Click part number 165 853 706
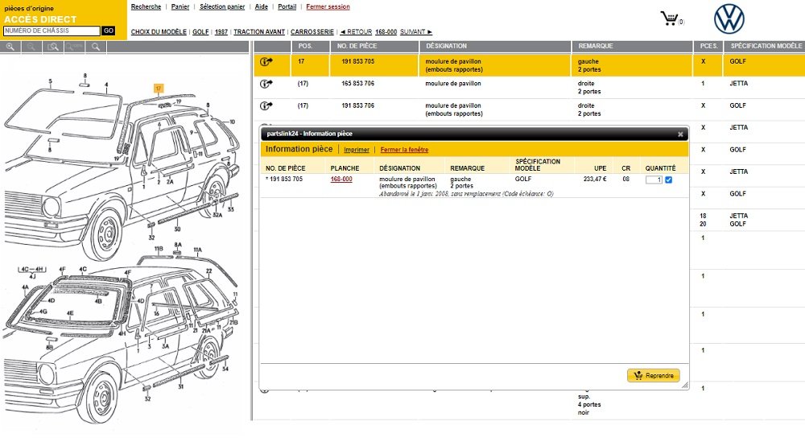This screenshot has height=442, width=805. 358,83
